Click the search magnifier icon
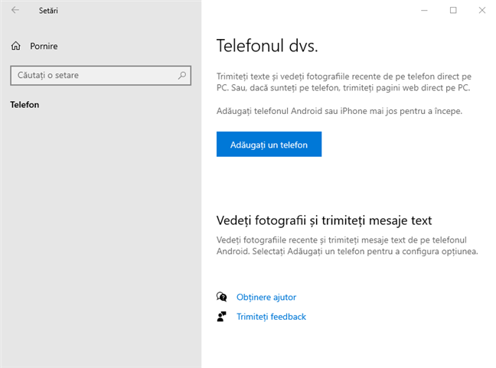The width and height of the screenshot is (496, 368). (x=182, y=75)
